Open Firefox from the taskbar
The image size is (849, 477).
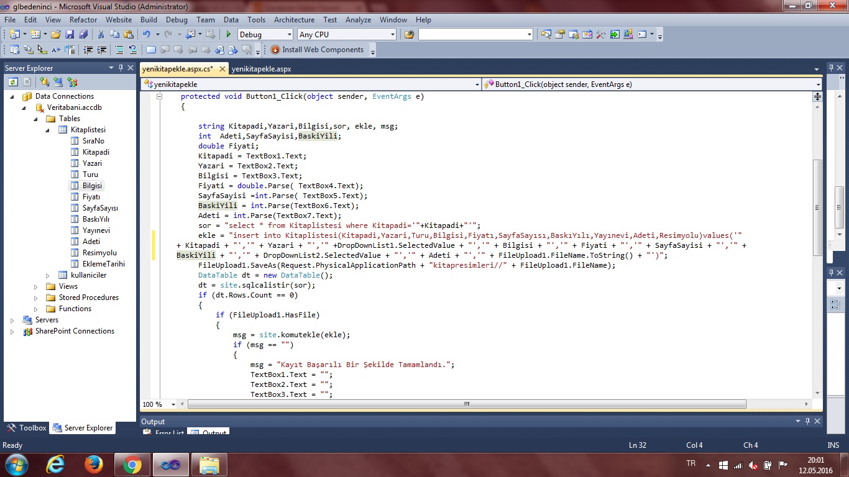(x=94, y=464)
